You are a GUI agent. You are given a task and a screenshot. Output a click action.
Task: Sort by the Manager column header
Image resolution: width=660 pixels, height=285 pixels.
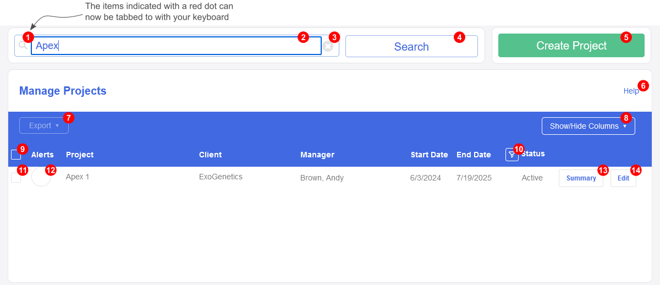coord(317,155)
